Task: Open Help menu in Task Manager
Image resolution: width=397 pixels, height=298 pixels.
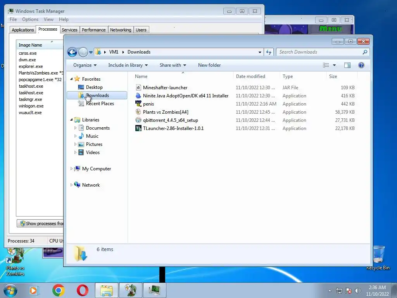Action: 64,19
